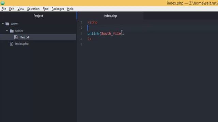Open the Edit menu
Image resolution: width=218 pixels, height=122 pixels.
(x=12, y=9)
